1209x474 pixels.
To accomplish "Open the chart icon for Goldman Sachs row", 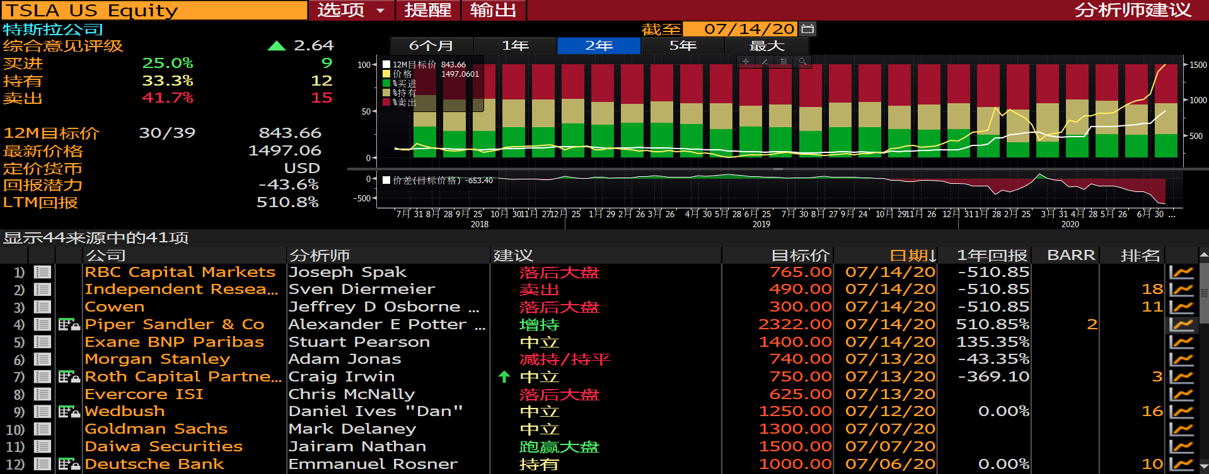I will [1182, 429].
